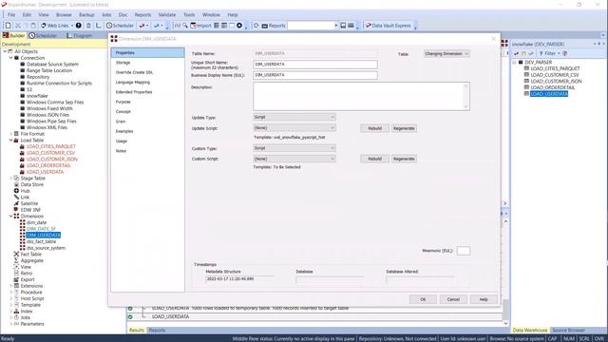Open the Custom Type dropdown
The height and width of the screenshot is (342, 608).
coord(294,148)
